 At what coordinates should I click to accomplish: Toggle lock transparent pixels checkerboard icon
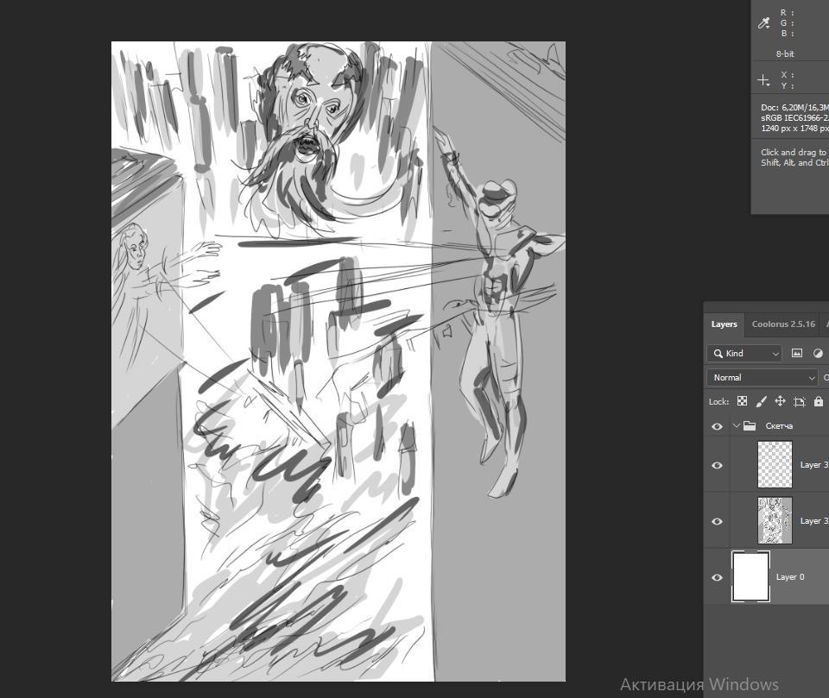(x=743, y=401)
